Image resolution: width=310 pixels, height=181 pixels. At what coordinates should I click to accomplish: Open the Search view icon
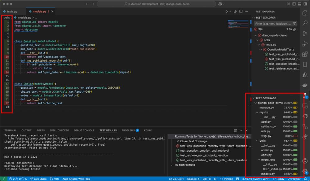[x=305, y=23]
